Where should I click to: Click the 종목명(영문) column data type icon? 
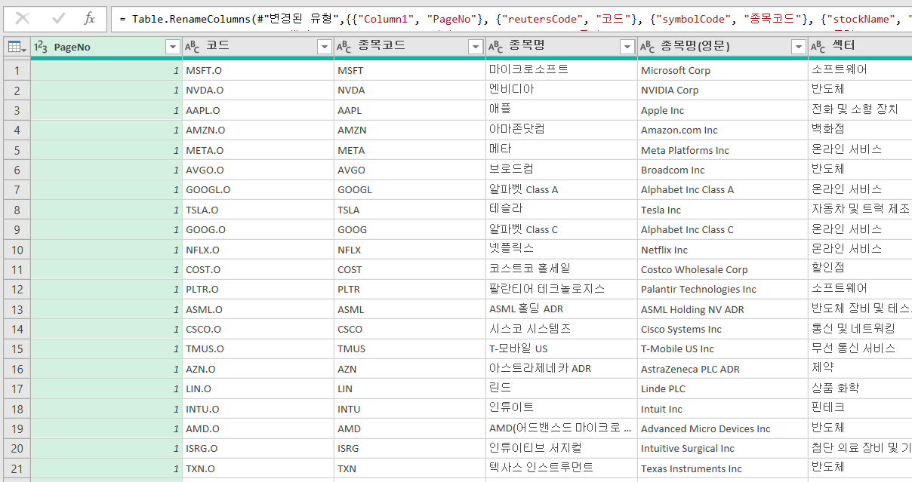[648, 47]
